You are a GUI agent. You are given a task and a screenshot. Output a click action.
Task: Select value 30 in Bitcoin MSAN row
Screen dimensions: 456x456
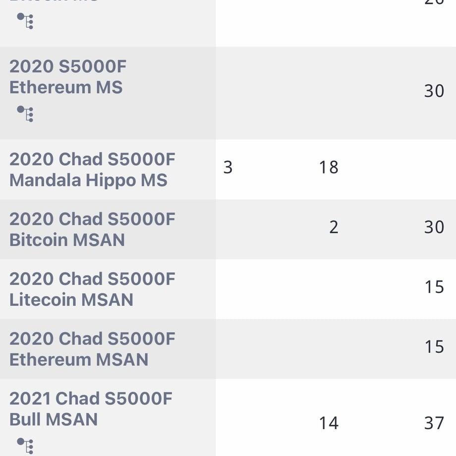pos(434,227)
